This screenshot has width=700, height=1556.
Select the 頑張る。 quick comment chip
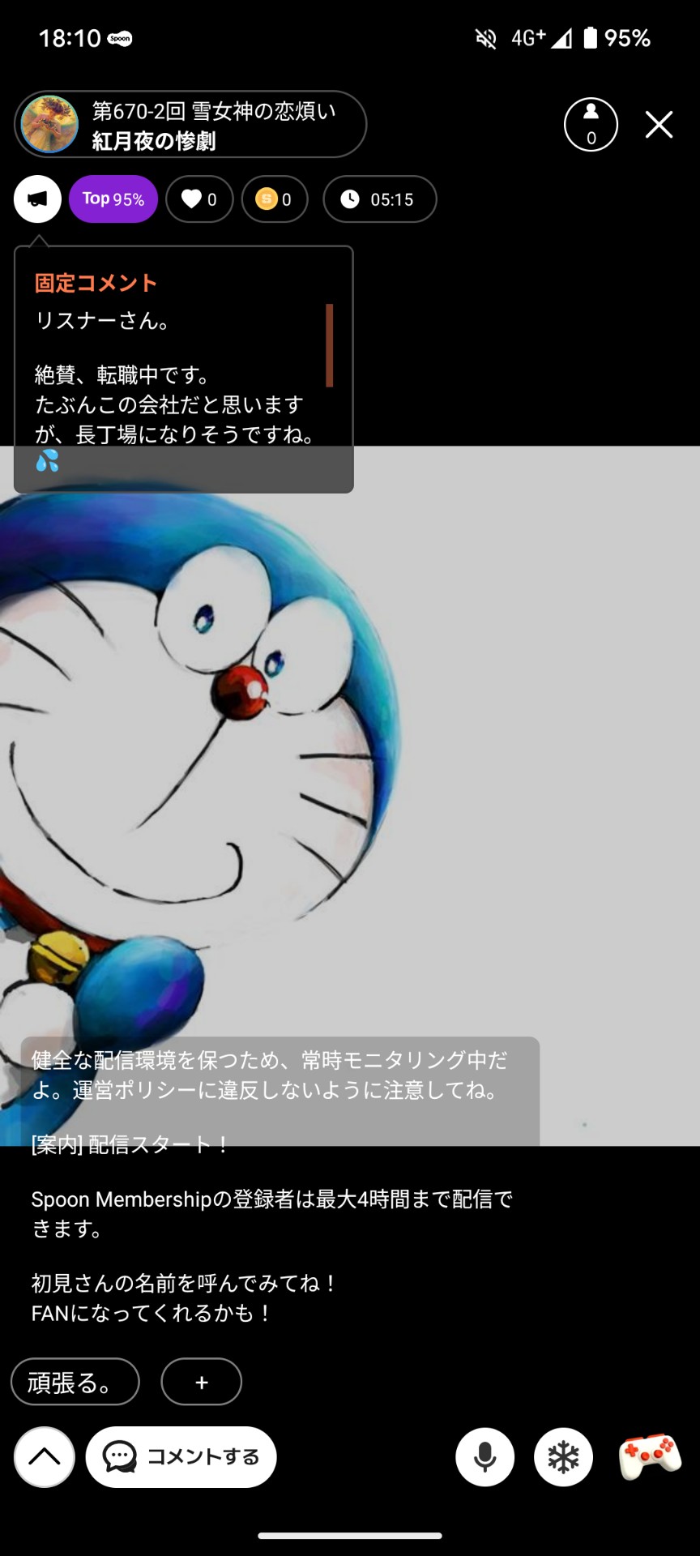[75, 1382]
